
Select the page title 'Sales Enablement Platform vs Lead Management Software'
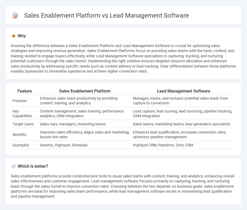pyautogui.click(x=106, y=16)
